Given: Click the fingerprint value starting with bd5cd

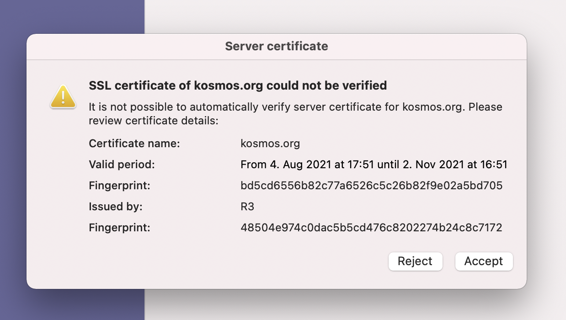Looking at the screenshot, I should coord(371,186).
